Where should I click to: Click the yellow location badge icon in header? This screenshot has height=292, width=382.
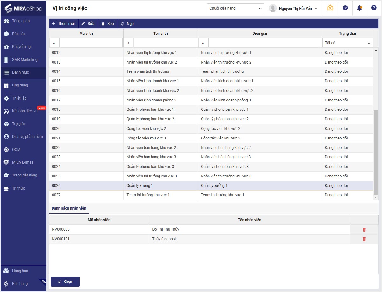click(330, 8)
